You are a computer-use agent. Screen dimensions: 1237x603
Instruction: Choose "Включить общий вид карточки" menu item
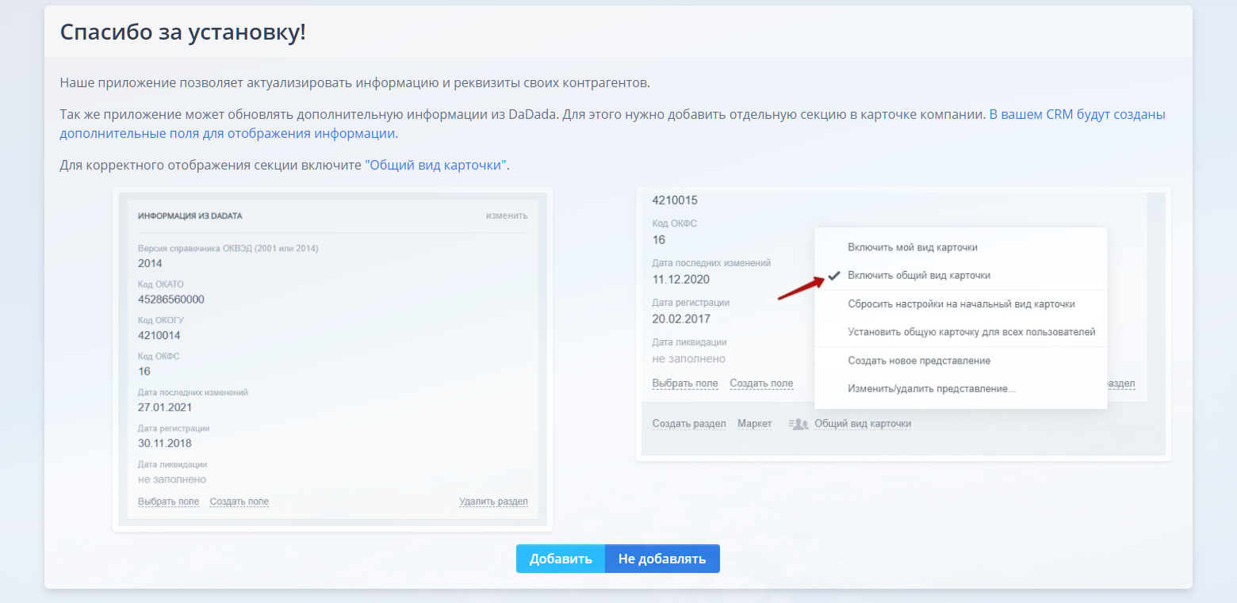pos(918,275)
